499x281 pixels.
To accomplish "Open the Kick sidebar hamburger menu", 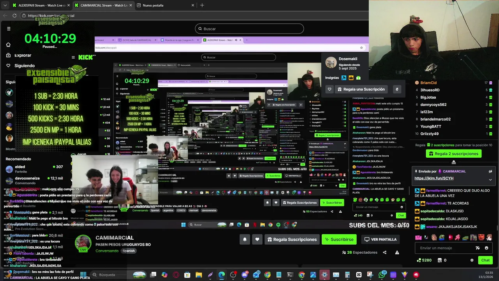I will click(x=9, y=28).
